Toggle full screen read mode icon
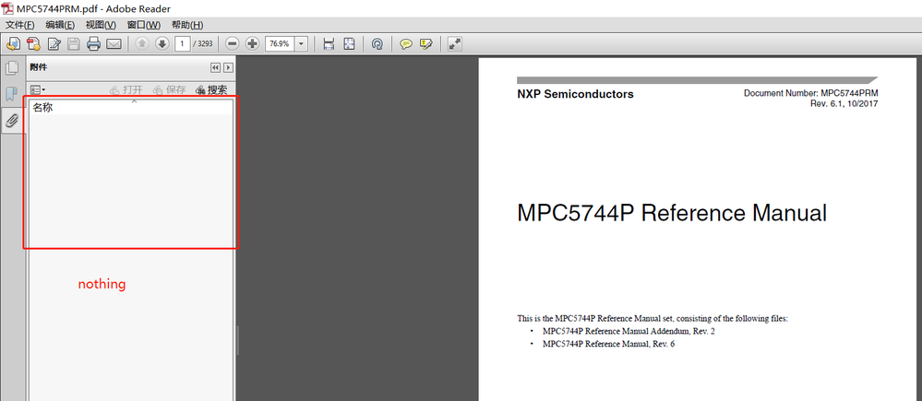 454,43
